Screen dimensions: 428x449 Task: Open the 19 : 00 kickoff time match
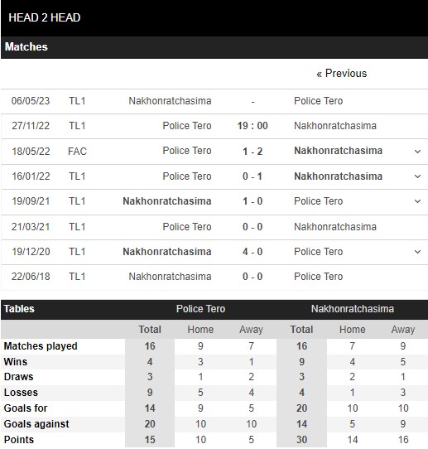pyautogui.click(x=252, y=126)
